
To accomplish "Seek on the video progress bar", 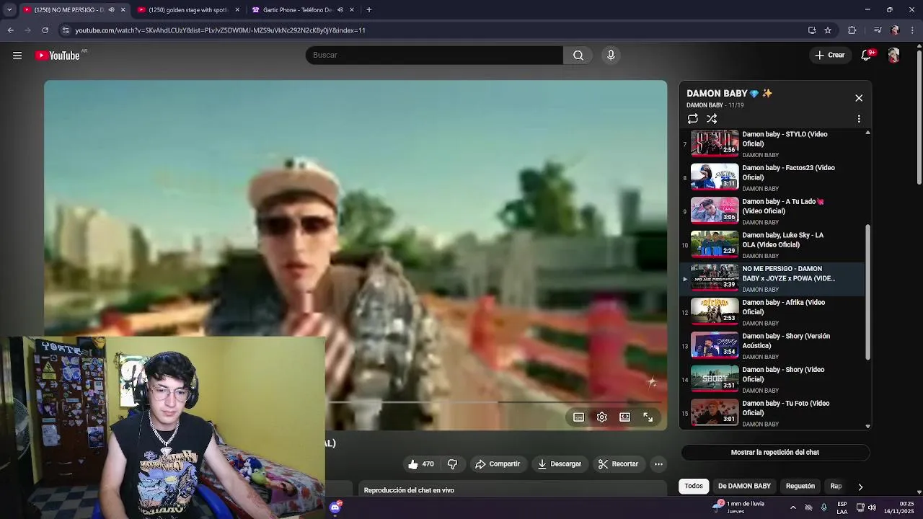I will pyautogui.click(x=494, y=402).
